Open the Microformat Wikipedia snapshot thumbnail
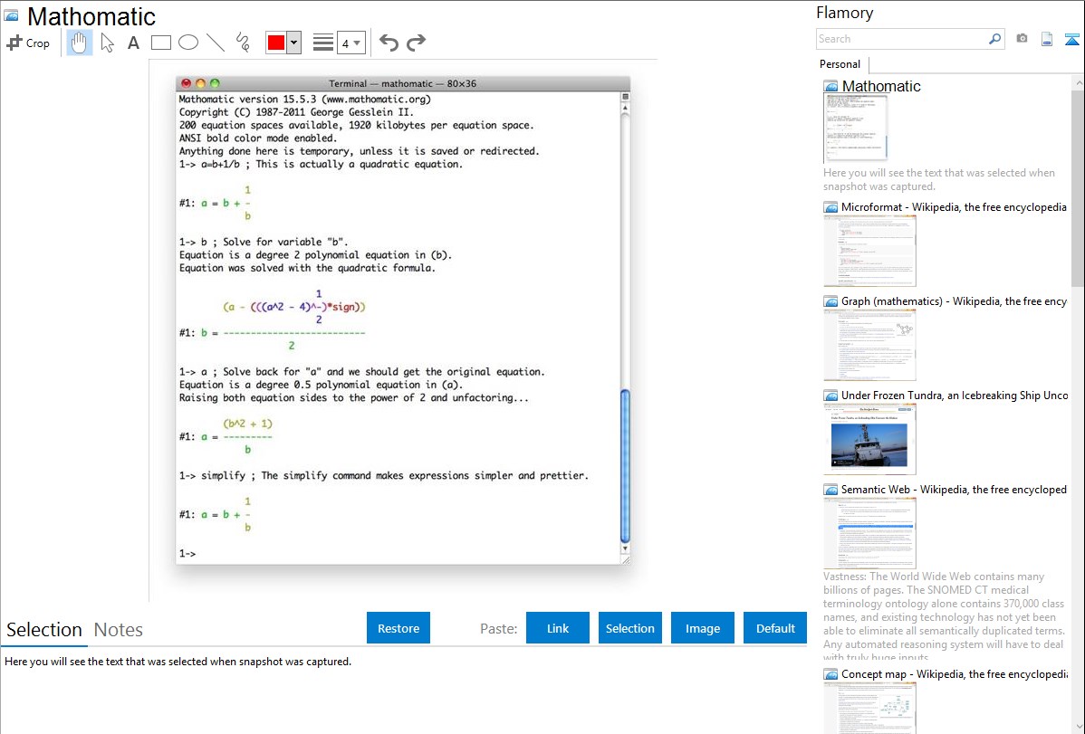This screenshot has height=734, width=1085. click(x=869, y=251)
